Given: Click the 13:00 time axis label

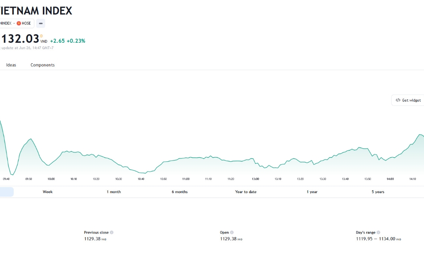Looking at the screenshot, I should pos(256,179).
